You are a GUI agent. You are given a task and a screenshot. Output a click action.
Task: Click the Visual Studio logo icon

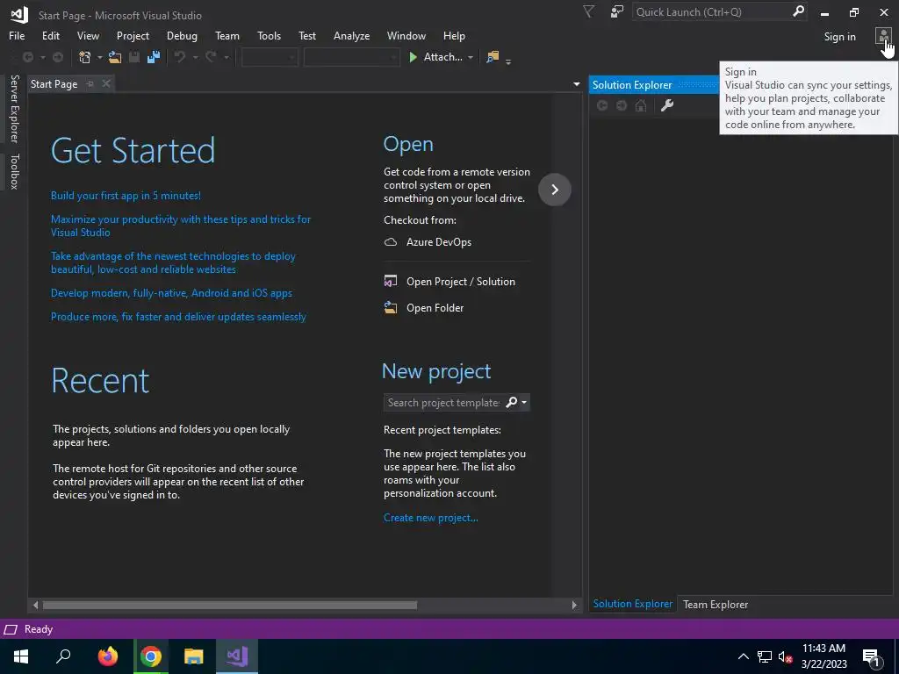coord(19,15)
